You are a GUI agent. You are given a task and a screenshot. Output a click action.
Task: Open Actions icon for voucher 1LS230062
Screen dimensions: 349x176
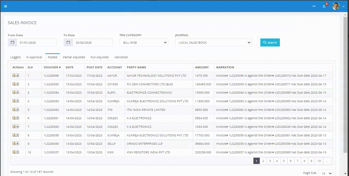pos(16,110)
